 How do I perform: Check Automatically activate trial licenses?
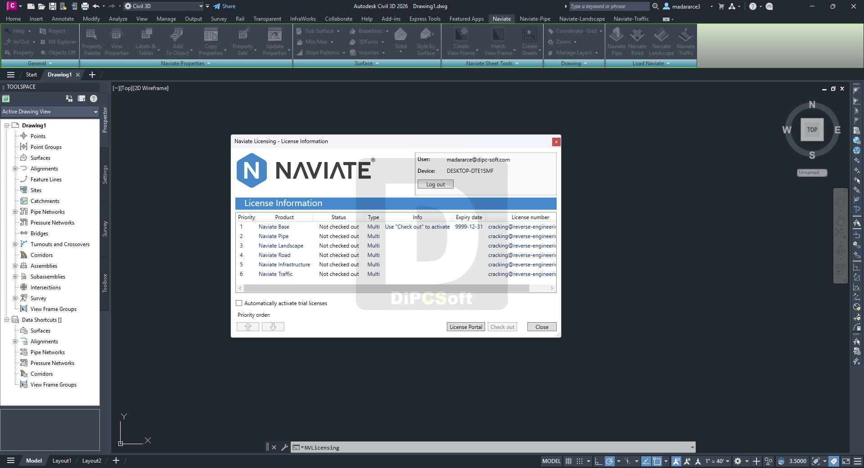click(239, 303)
